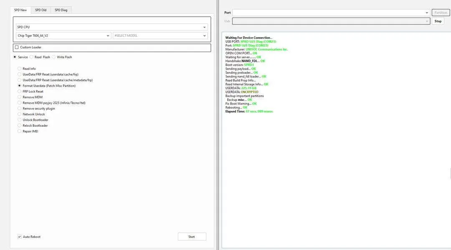Open the SPD Diag tab

coord(61,10)
